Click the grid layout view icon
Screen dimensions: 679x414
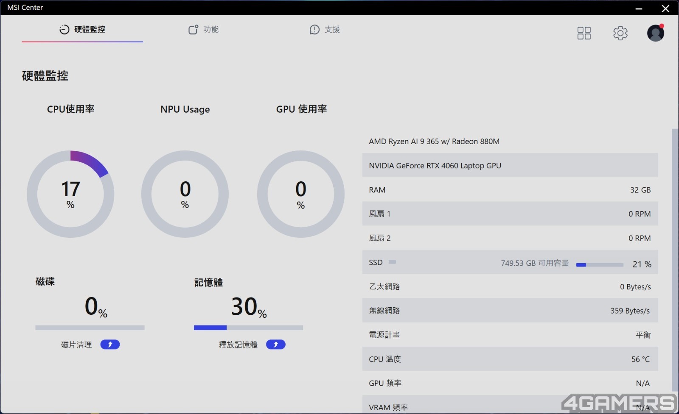(x=584, y=33)
